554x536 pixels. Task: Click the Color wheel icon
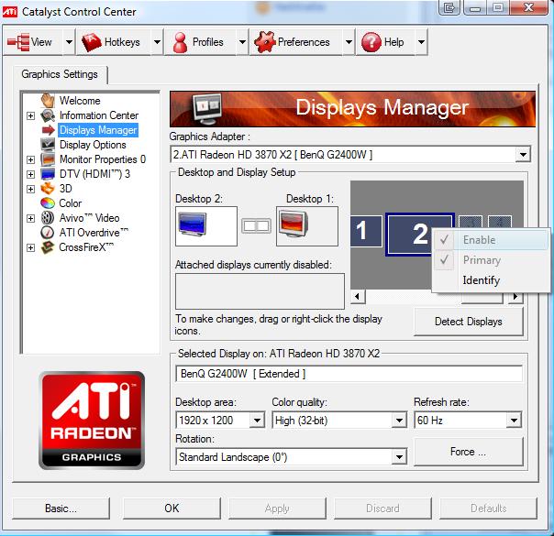48,203
